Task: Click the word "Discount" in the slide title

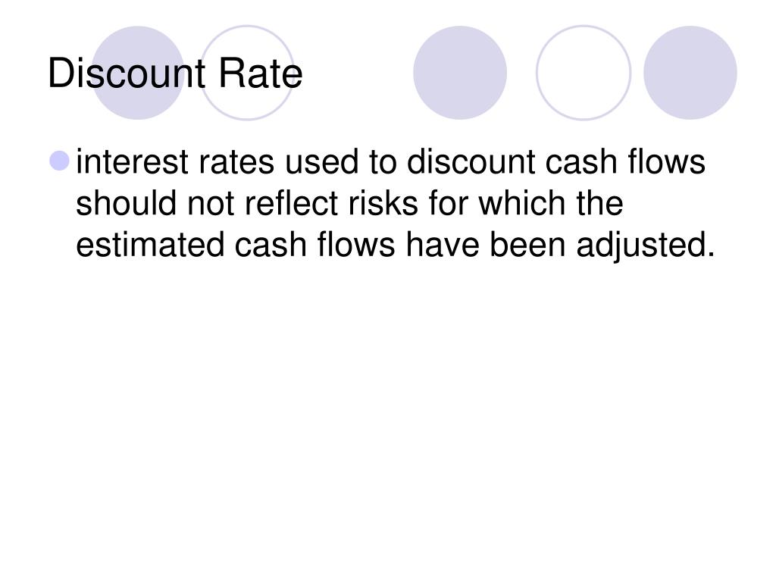Action: 127,74
